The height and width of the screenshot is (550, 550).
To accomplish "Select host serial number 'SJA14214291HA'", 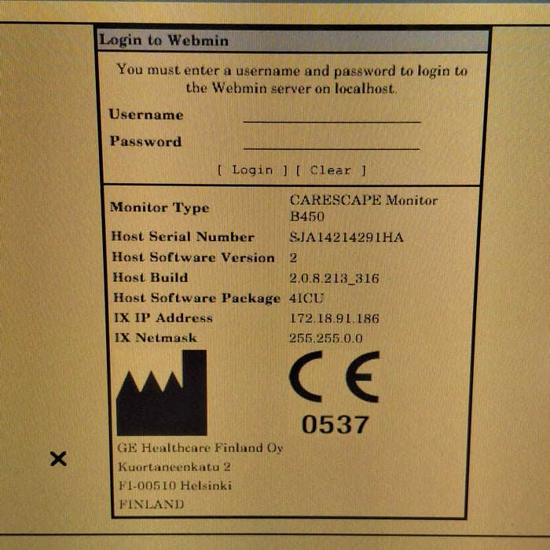I will pyautogui.click(x=346, y=237).
